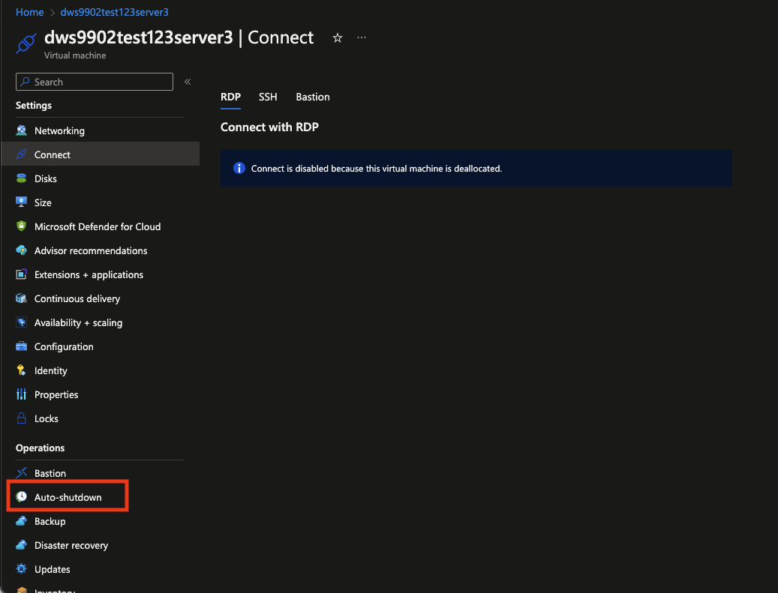Open dws9902test123server3 breadcrumb link
This screenshot has height=593, width=778.
point(115,12)
